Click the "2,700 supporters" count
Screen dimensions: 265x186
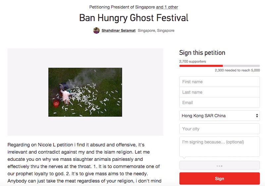point(192,61)
